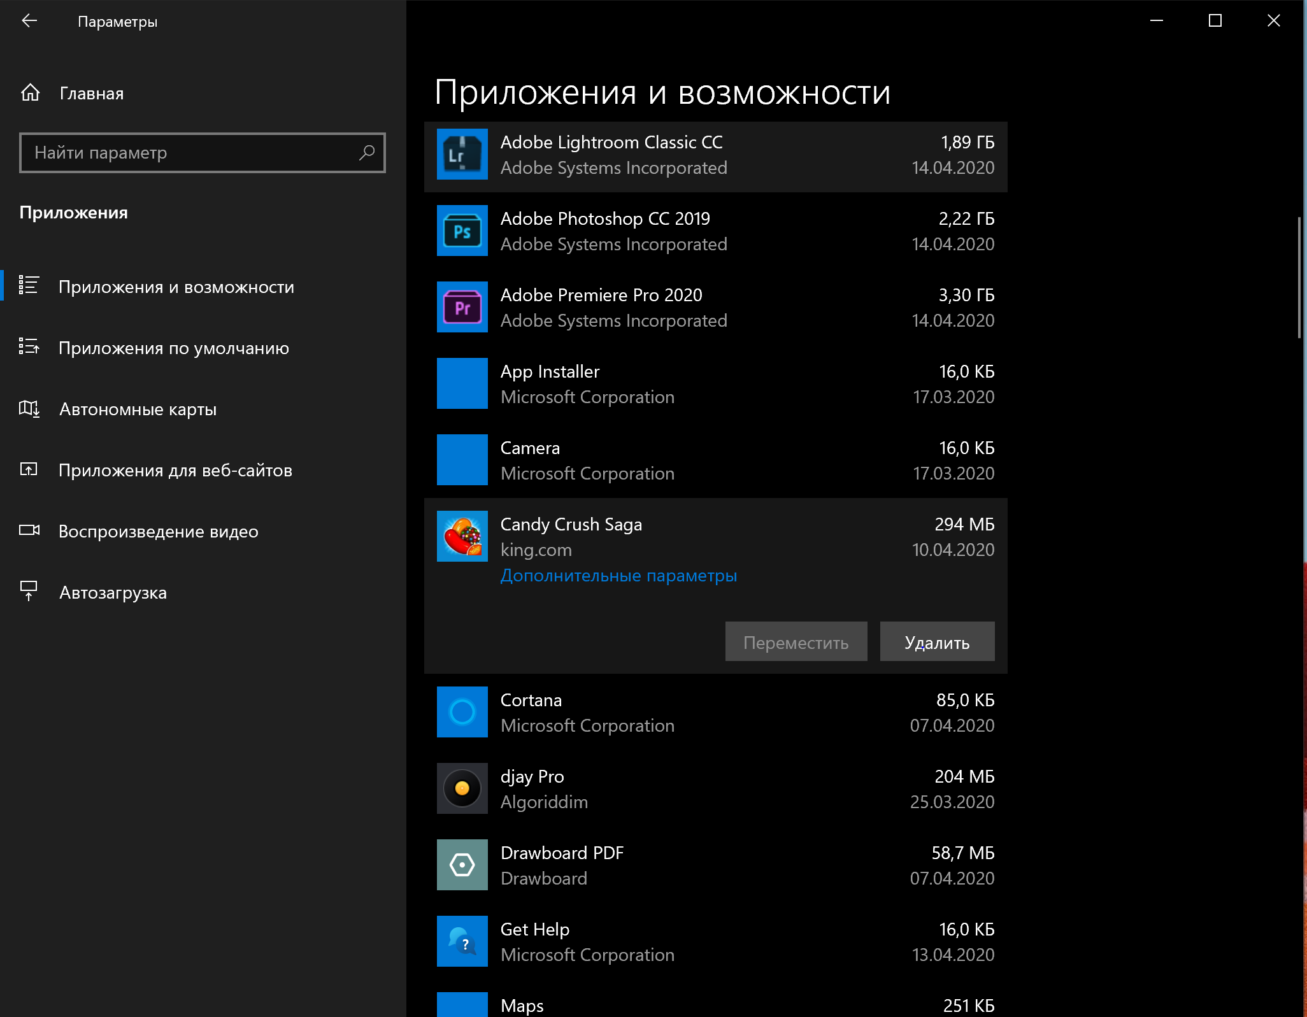The height and width of the screenshot is (1017, 1307).
Task: Select Adobe Premiere Pro 2020 name
Action: pyautogui.click(x=601, y=295)
